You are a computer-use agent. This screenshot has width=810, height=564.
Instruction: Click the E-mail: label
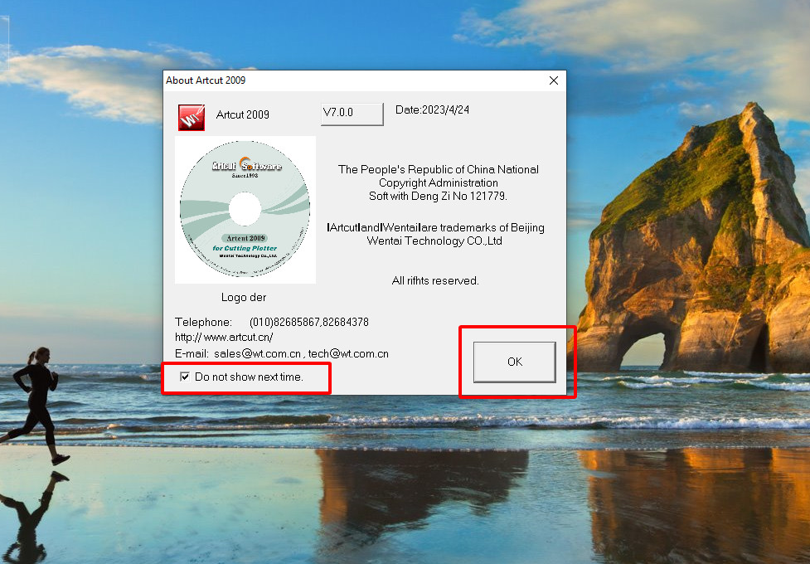point(192,354)
